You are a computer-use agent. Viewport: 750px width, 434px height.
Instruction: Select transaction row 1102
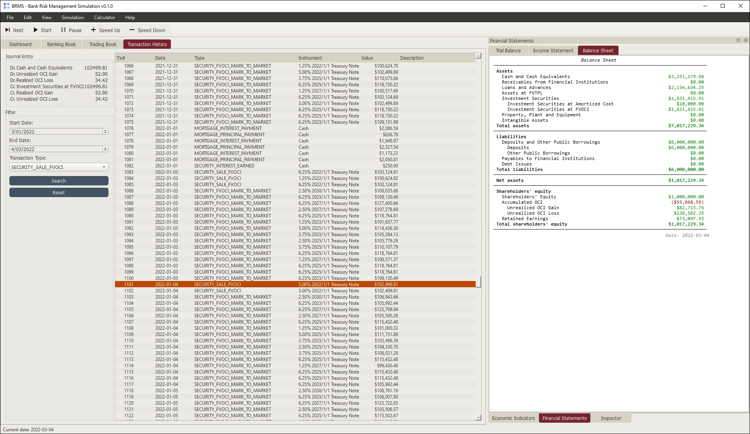click(x=295, y=291)
